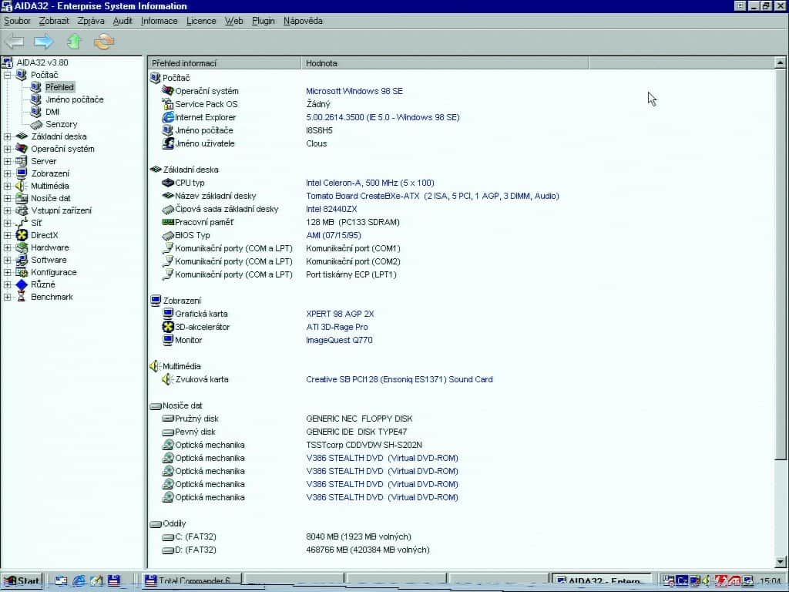The height and width of the screenshot is (592, 789).
Task: Click the C: (FAT32) partition icon
Action: tap(168, 537)
